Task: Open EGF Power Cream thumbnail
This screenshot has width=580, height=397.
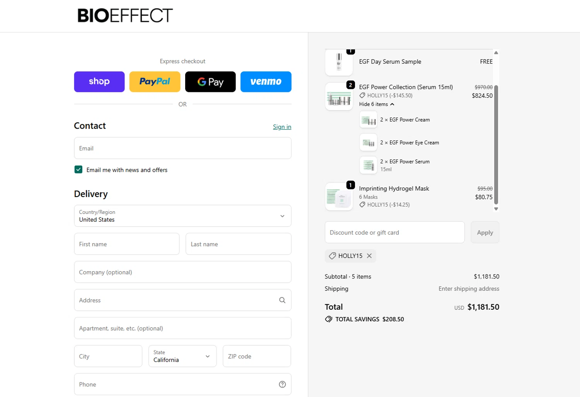Action: (x=368, y=120)
